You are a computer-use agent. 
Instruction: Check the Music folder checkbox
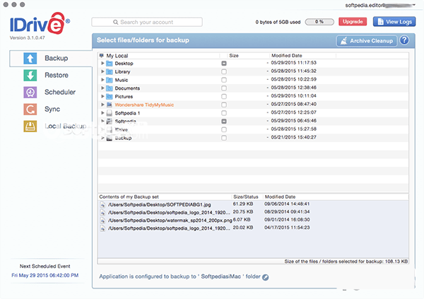(x=224, y=80)
